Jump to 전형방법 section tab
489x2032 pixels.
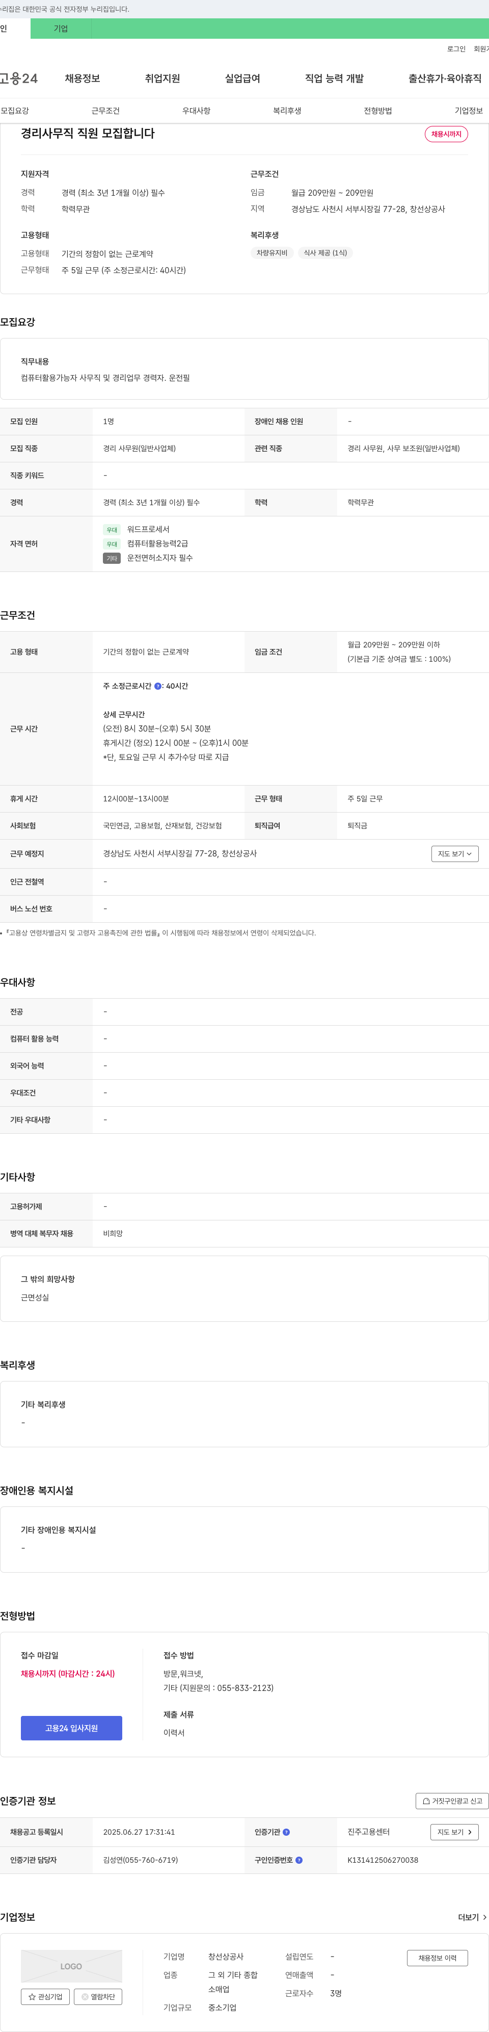(x=378, y=111)
